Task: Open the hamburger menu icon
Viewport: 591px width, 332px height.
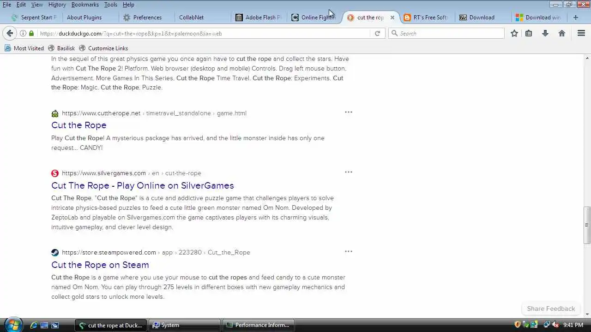Action: click(x=581, y=33)
